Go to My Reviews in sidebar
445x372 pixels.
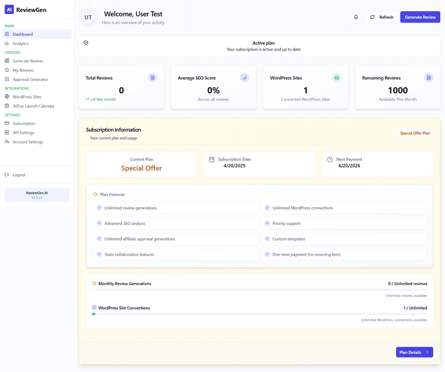coord(23,70)
